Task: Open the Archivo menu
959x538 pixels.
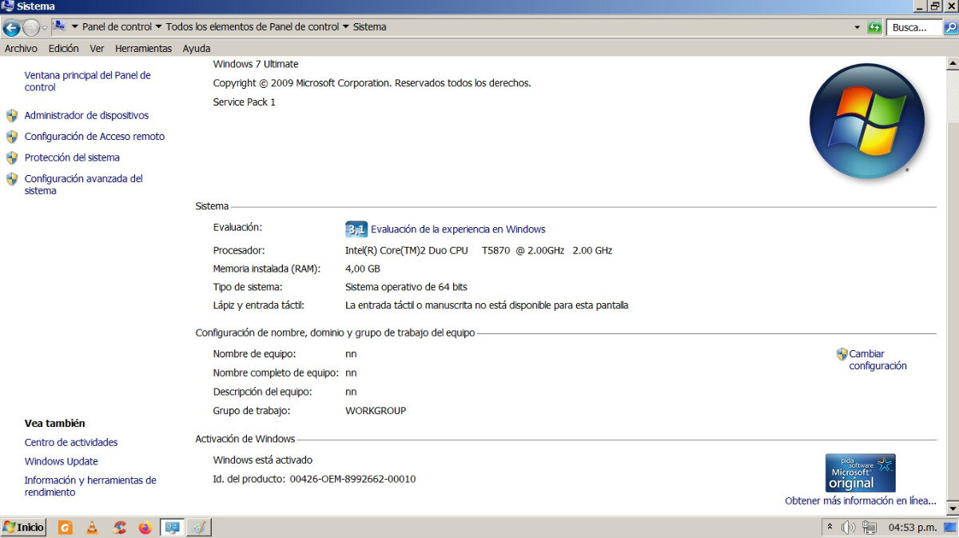Action: coord(21,49)
